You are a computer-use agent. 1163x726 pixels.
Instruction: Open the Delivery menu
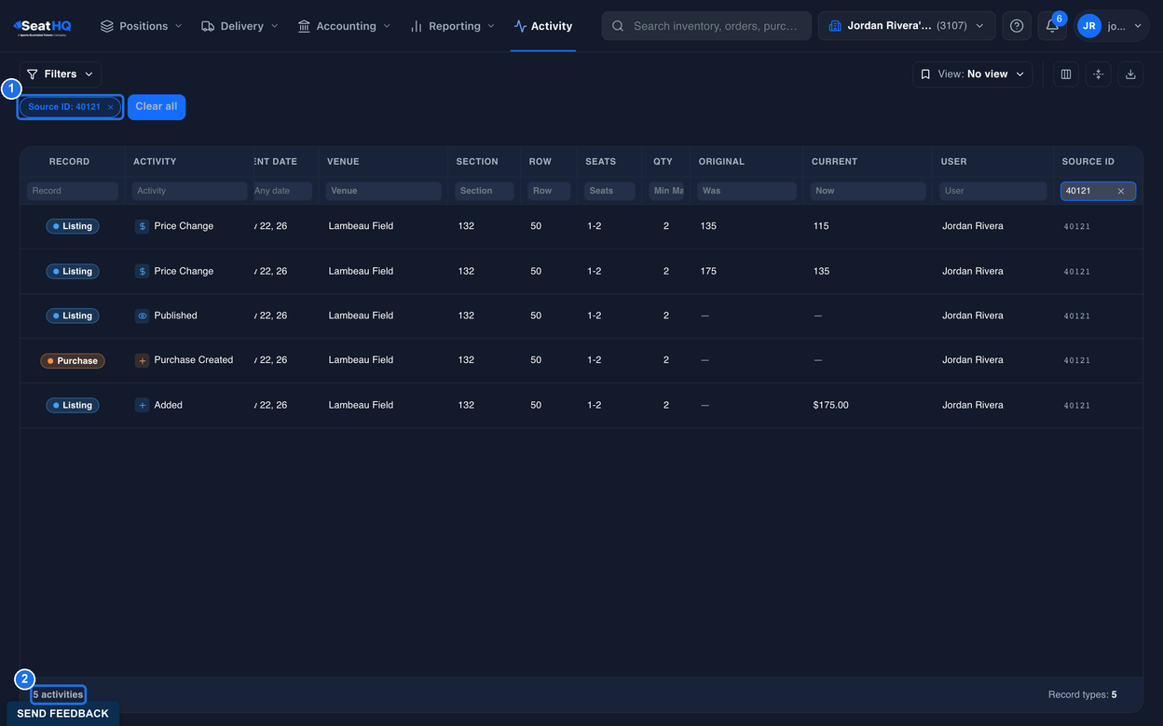[x=239, y=26]
